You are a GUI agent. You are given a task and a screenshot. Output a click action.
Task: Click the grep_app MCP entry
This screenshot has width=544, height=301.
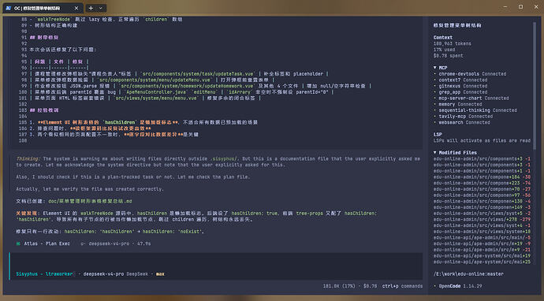460,92
